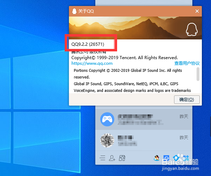This screenshot has width=211, height=176.
Task: Open the Tencent Video diamond icon
Action: click(176, 158)
